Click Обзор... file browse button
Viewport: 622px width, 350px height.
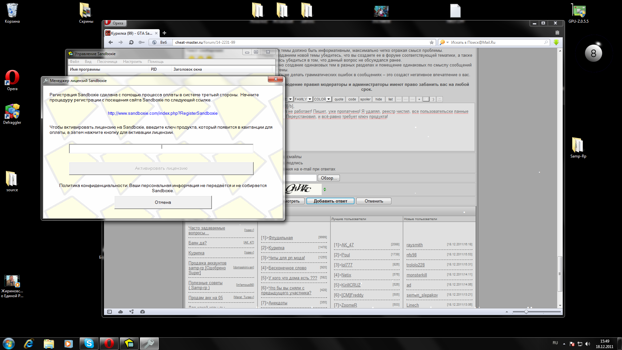pyautogui.click(x=329, y=178)
